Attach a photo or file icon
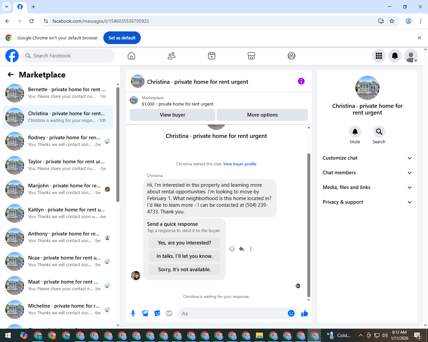 (145, 313)
